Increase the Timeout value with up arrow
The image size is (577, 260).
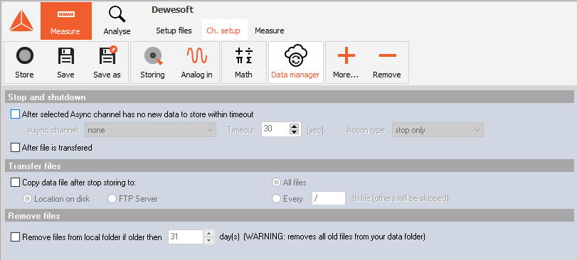coord(294,126)
